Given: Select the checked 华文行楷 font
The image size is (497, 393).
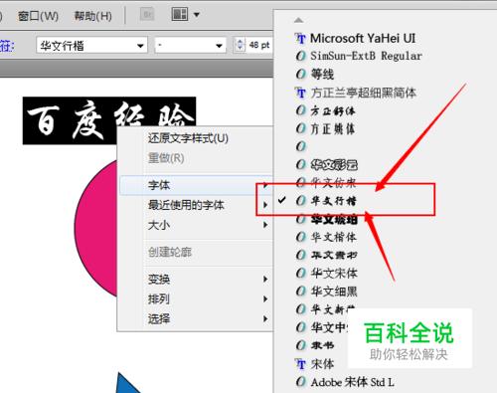Looking at the screenshot, I should click(x=333, y=200).
